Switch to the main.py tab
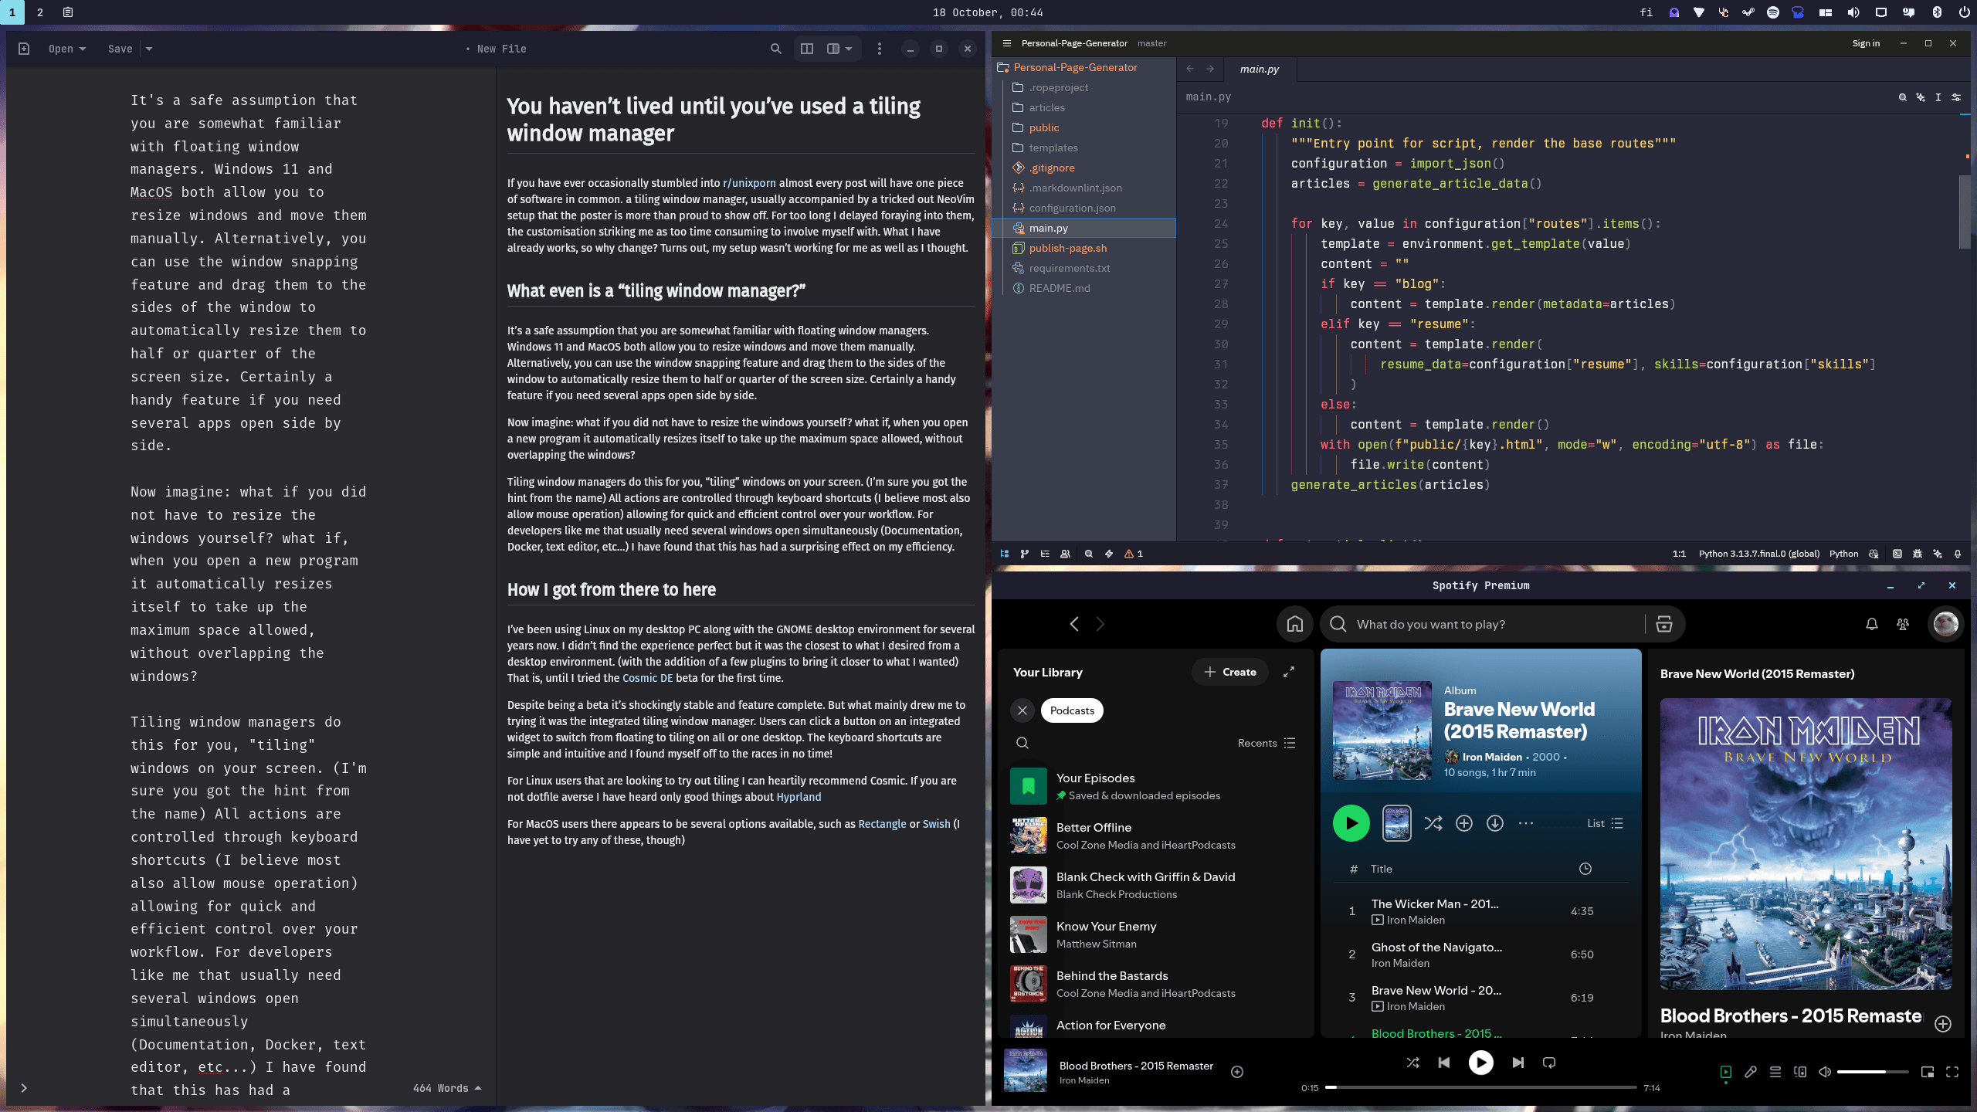This screenshot has width=1977, height=1112. (x=1260, y=69)
